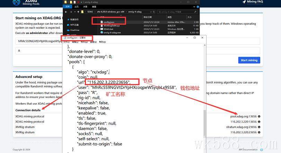Expand the Explorer ribbon chevron
This screenshot has width=281, height=153.
pyautogui.click(x=194, y=7)
